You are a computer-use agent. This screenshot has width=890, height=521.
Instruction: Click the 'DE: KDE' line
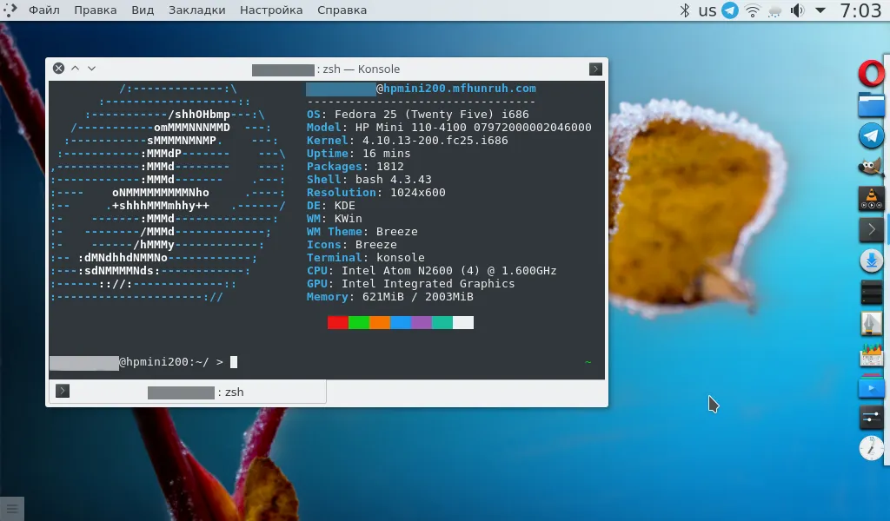(331, 206)
